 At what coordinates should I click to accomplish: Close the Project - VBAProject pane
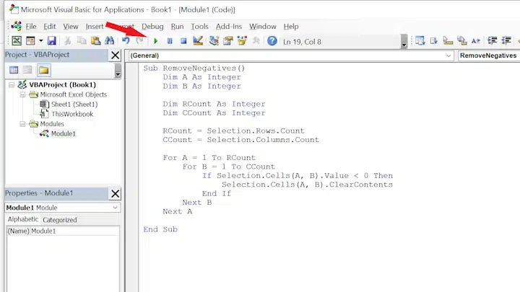115,56
